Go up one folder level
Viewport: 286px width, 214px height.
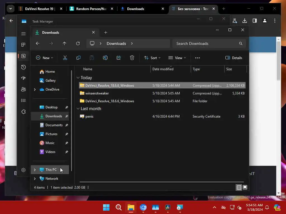[x=65, y=43]
